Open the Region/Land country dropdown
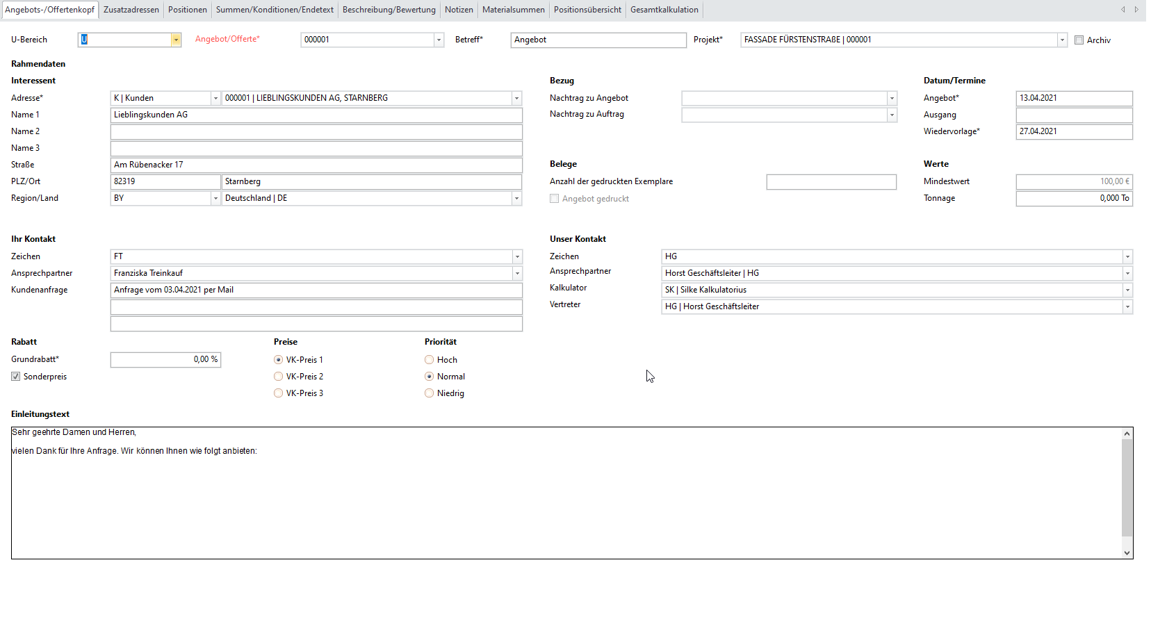1151x624 pixels. pos(516,199)
